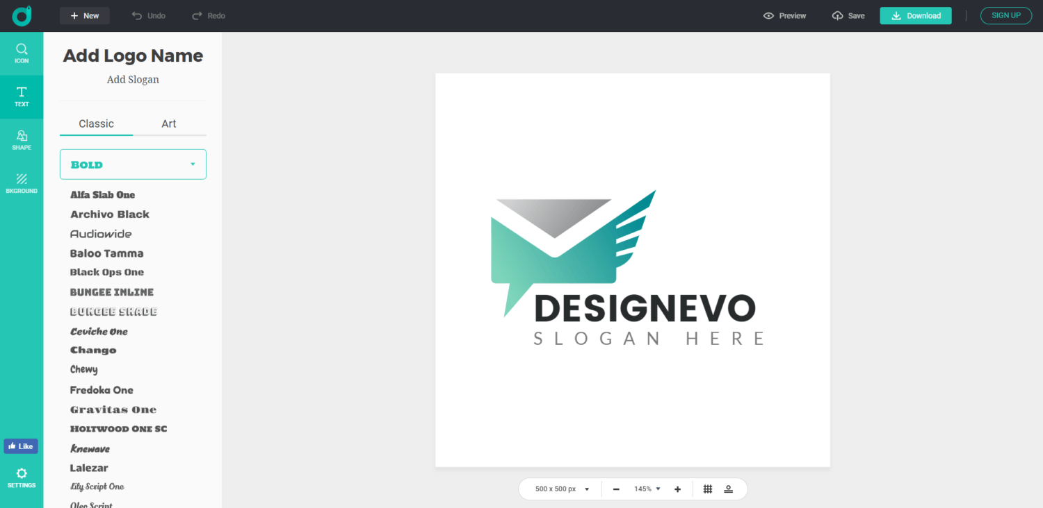This screenshot has width=1043, height=508.
Task: Choose the Holtwood One SC font
Action: pos(119,429)
